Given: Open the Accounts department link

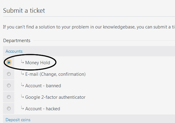Looking at the screenshot, I should coord(14,51).
